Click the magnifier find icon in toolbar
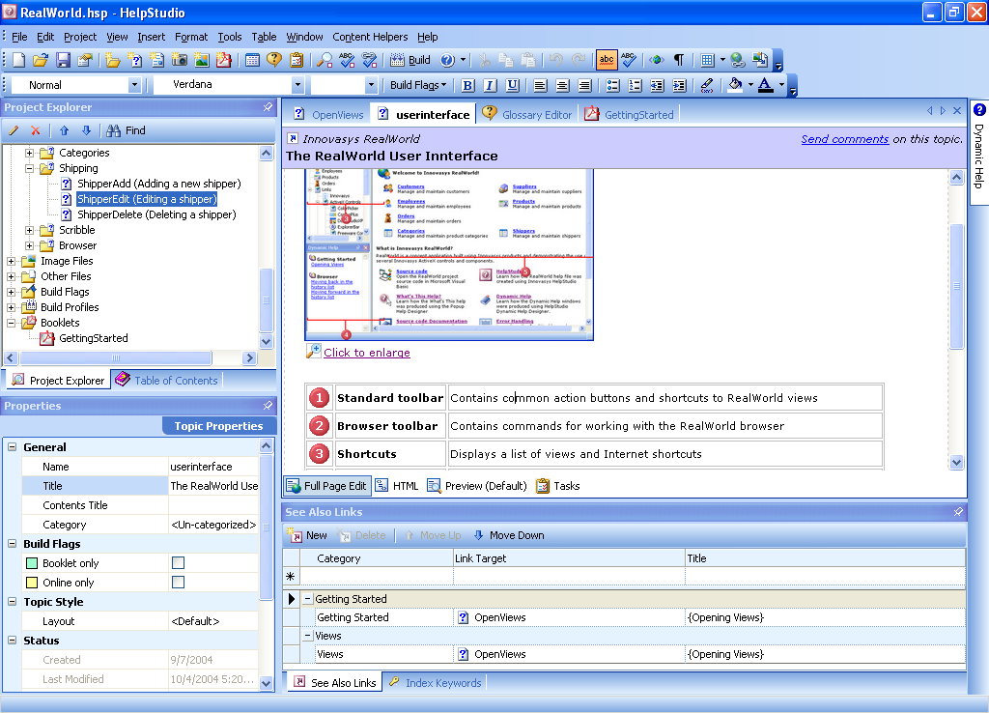 [x=325, y=60]
